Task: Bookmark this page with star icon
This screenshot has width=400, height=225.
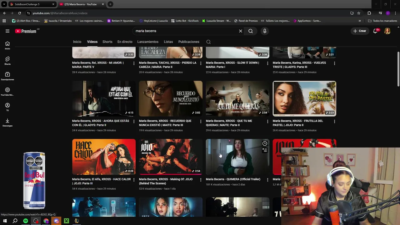Action: [x=359, y=13]
